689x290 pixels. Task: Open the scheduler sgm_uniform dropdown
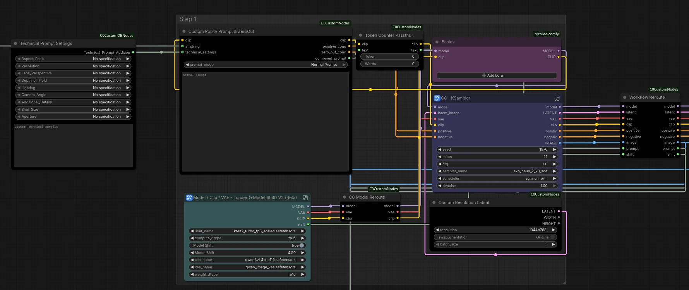click(x=497, y=178)
